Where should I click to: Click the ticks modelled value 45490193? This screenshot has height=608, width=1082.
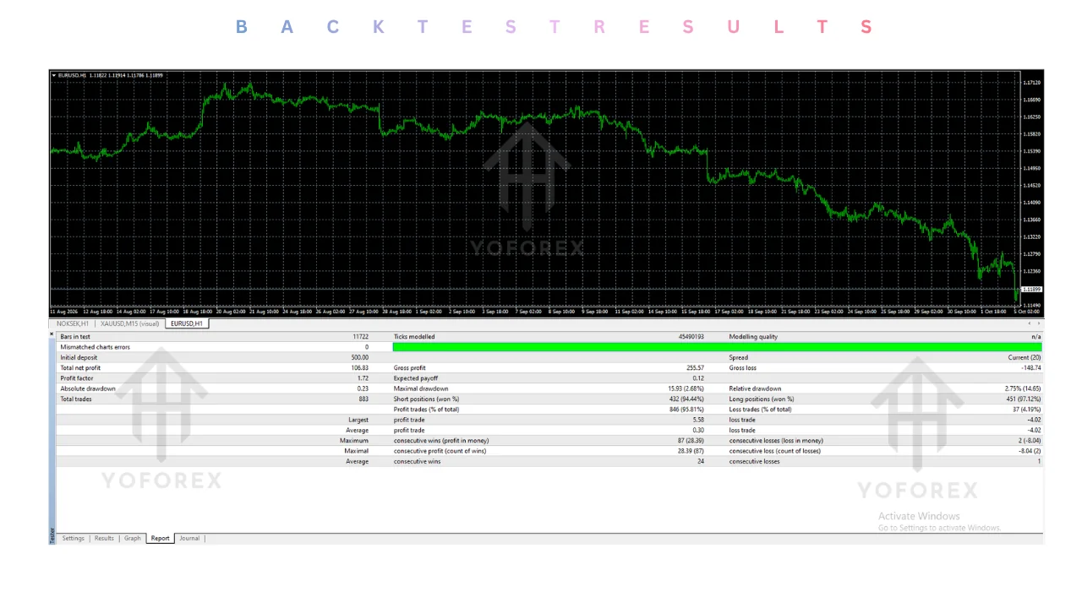pyautogui.click(x=691, y=337)
